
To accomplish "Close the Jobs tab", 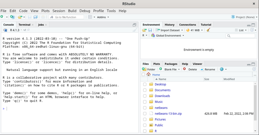I will [x=46, y=25].
